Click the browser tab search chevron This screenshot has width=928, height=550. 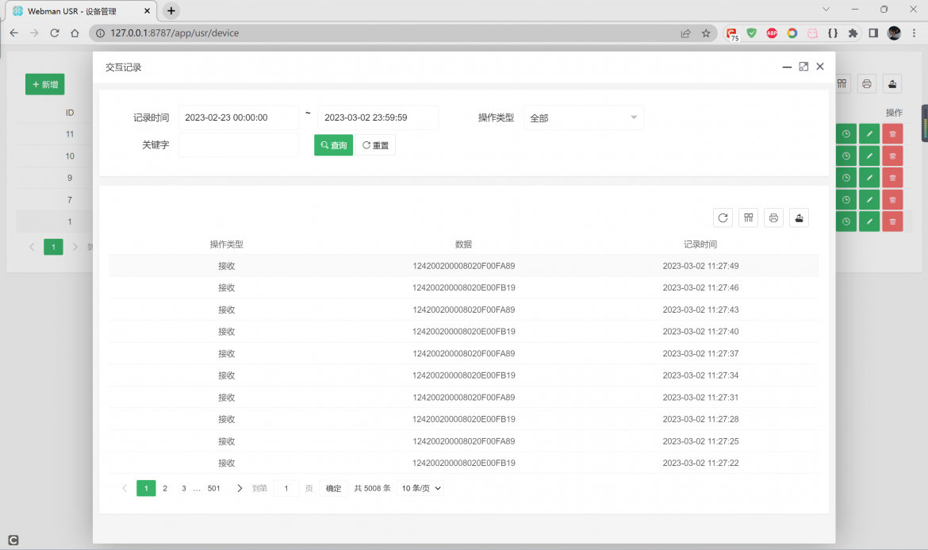826,10
